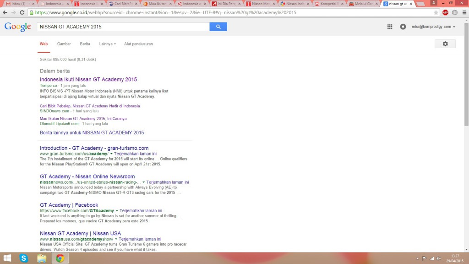
Task: Click the blue search magnifier button
Action: (218, 27)
